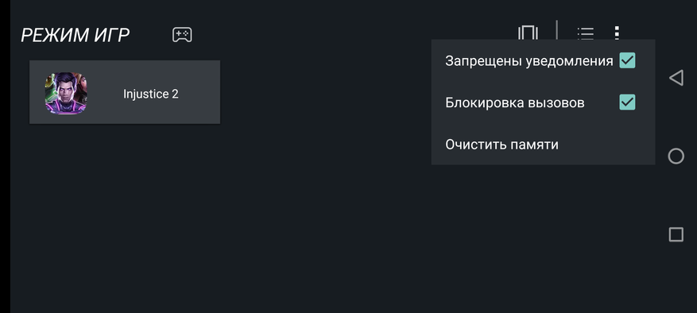
Task: Tap the Android back triangle button
Action: [676, 78]
